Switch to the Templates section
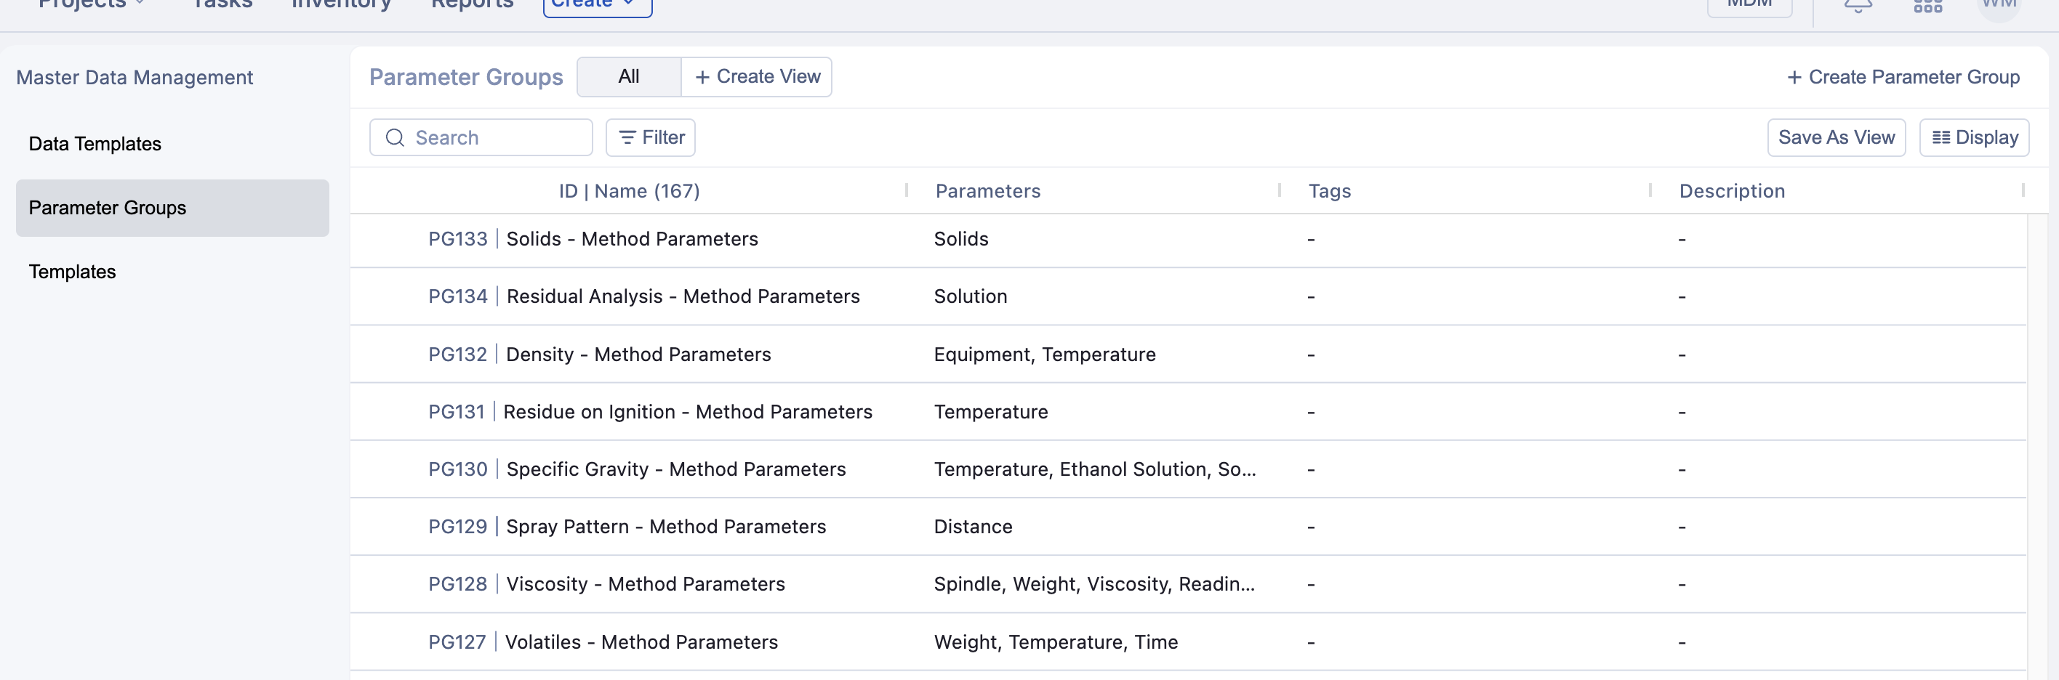 72,271
